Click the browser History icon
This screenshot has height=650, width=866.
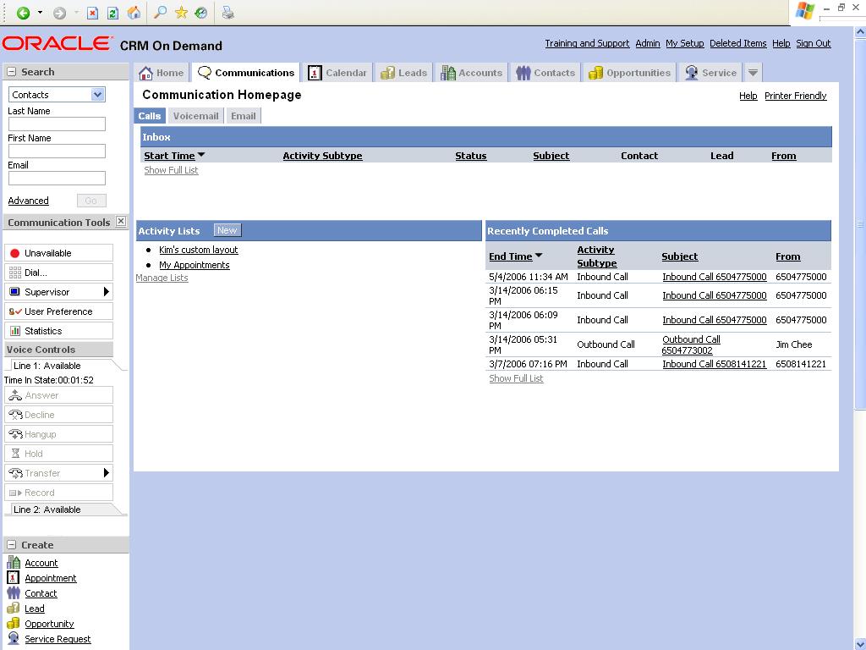pos(201,13)
